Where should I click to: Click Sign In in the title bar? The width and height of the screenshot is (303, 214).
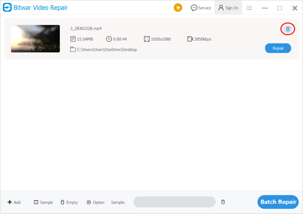pyautogui.click(x=228, y=8)
